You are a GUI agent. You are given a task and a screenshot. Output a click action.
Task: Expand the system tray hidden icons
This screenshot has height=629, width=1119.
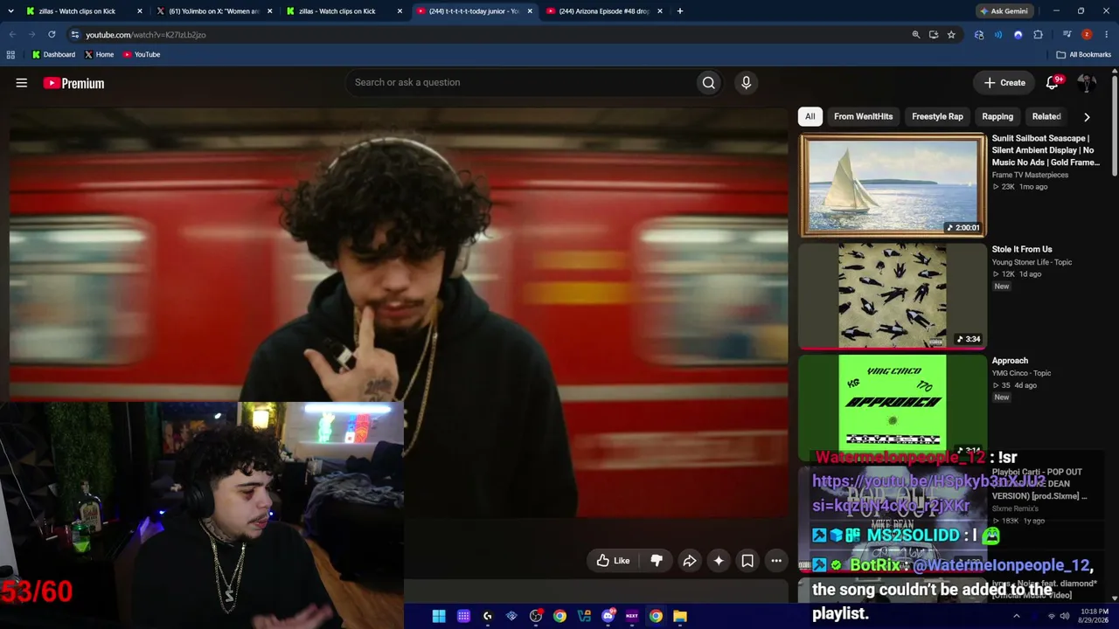point(1016,616)
